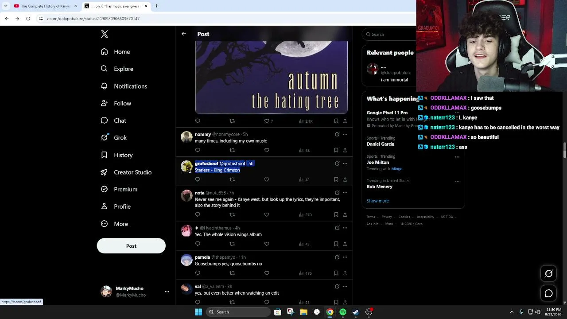The image size is (567, 319).
Task: Click the taskbar Search box
Action: [239, 312]
